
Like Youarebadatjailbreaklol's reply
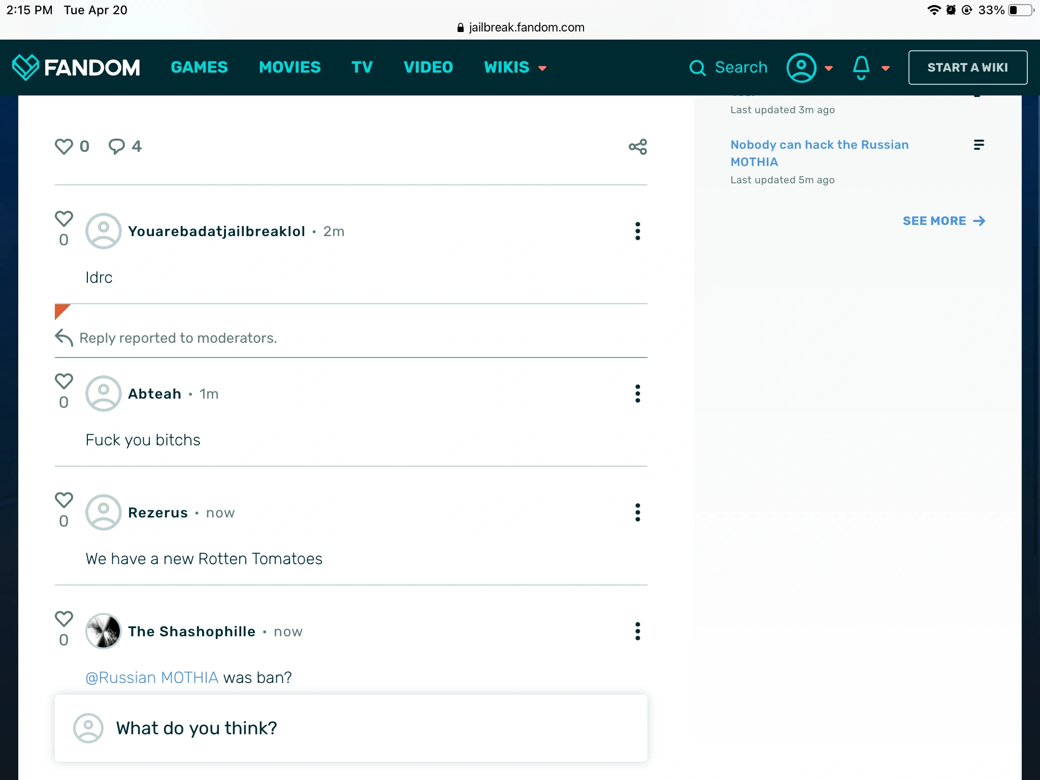pyautogui.click(x=64, y=219)
